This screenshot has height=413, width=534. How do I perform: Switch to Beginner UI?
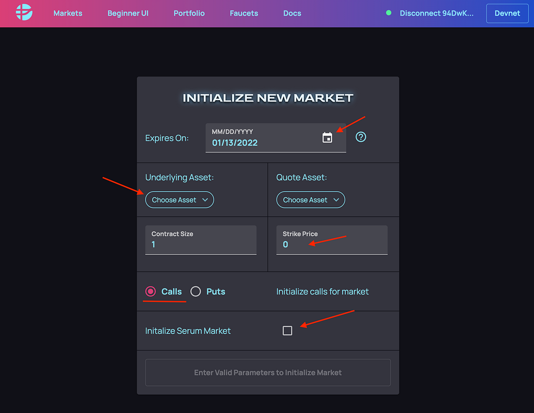click(128, 13)
